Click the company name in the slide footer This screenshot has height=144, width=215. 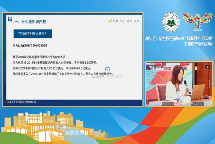(x=22, y=102)
